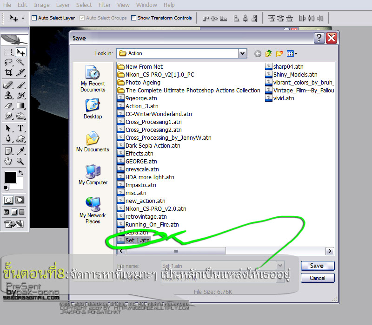This screenshot has height=325, width=372.
Task: Switch to Full Screen Mode with Menu Bar
Action: click(14, 212)
